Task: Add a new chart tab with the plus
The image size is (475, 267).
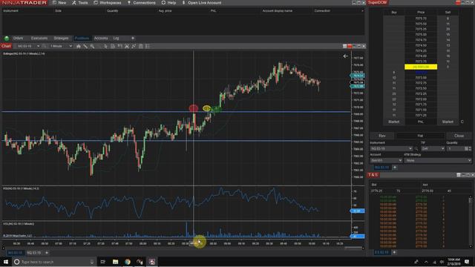Action: click(x=47, y=252)
